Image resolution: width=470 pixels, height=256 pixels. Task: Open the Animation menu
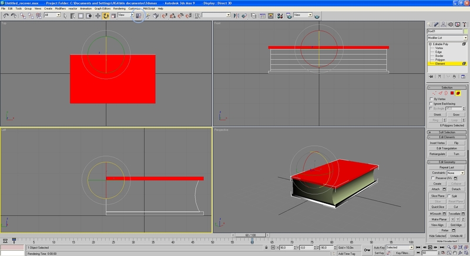tap(86, 9)
